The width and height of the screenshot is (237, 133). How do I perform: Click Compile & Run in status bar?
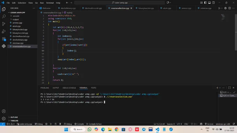(x=94, y=124)
